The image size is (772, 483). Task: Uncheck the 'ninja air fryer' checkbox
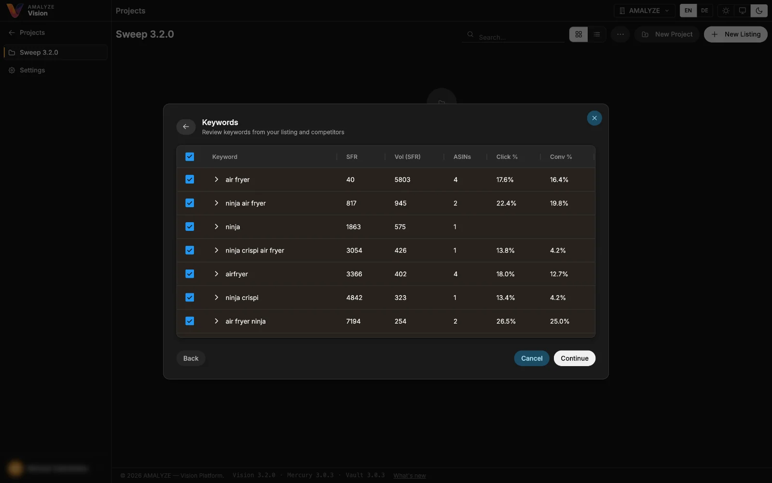190,203
